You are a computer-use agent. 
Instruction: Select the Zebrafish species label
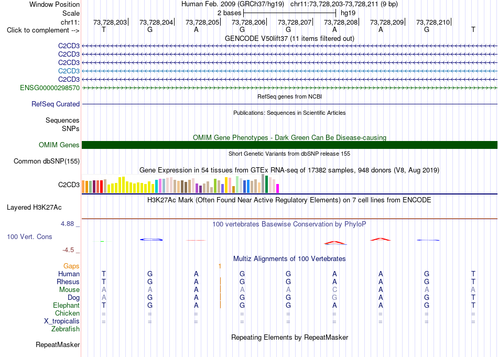pos(66,329)
